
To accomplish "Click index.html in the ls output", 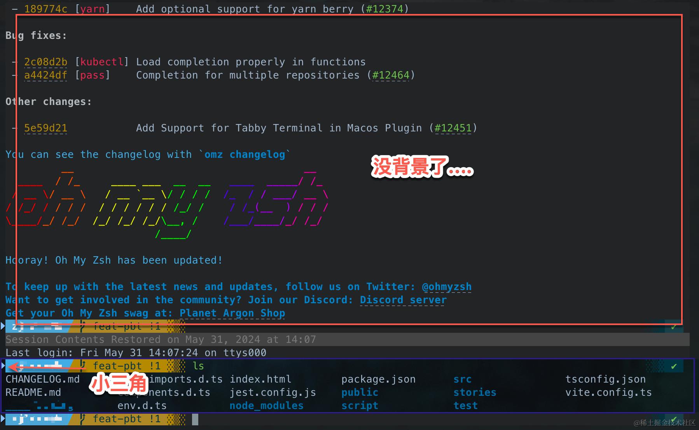I will 260,379.
